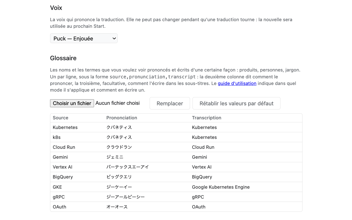
Task: Select the gRPC source cell
Action: pyautogui.click(x=59, y=197)
